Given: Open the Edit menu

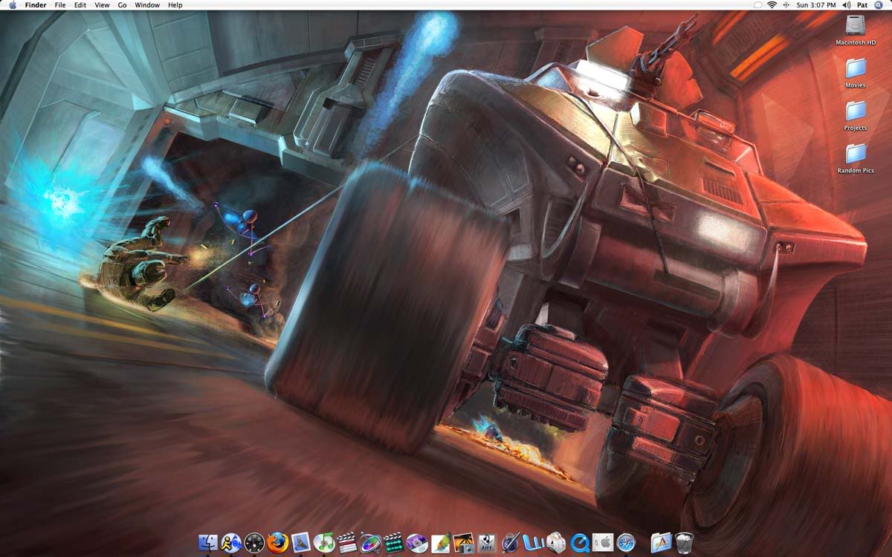Looking at the screenshot, I should click(x=80, y=5).
